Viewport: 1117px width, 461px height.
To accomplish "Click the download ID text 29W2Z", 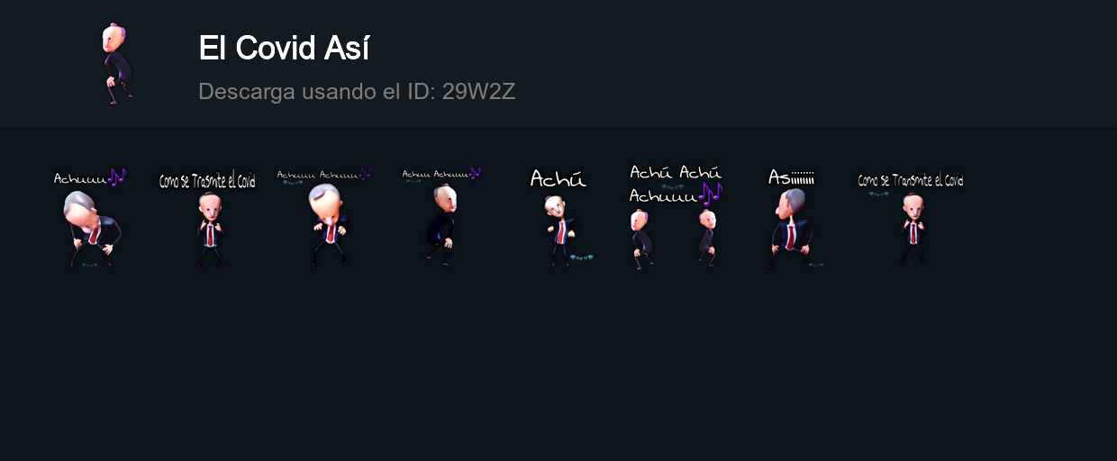I will click(478, 91).
